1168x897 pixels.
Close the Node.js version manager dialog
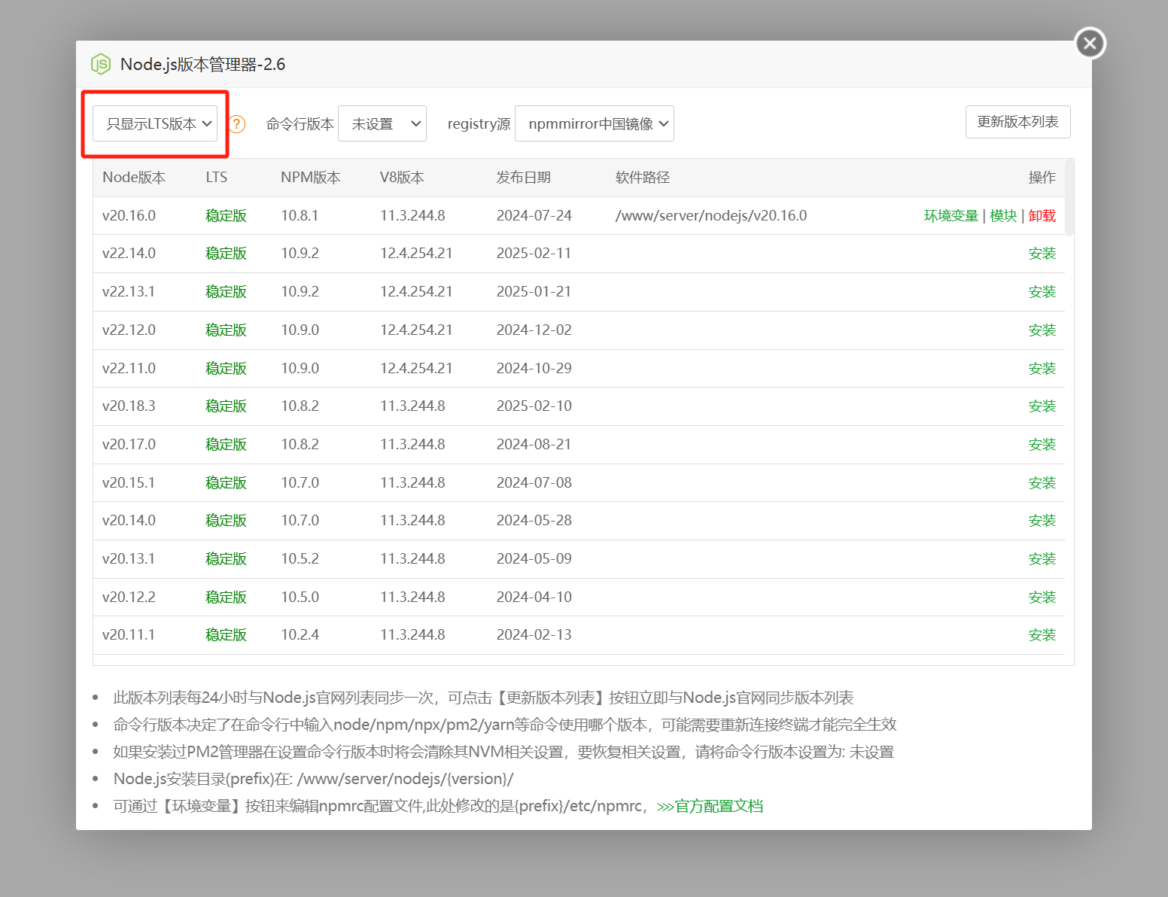pyautogui.click(x=1090, y=44)
